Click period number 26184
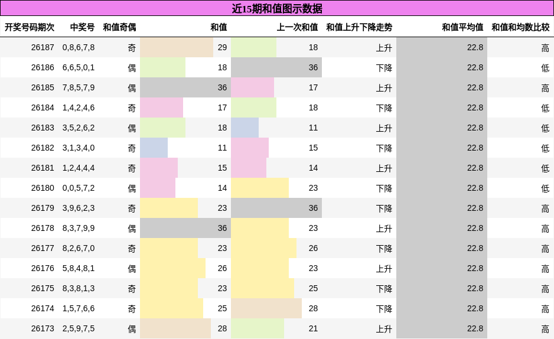This screenshot has width=554, height=339. point(43,107)
